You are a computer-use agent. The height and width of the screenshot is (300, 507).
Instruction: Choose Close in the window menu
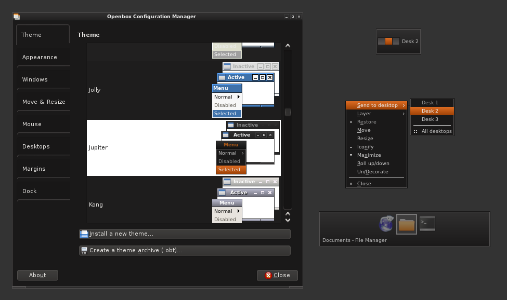click(x=376, y=184)
